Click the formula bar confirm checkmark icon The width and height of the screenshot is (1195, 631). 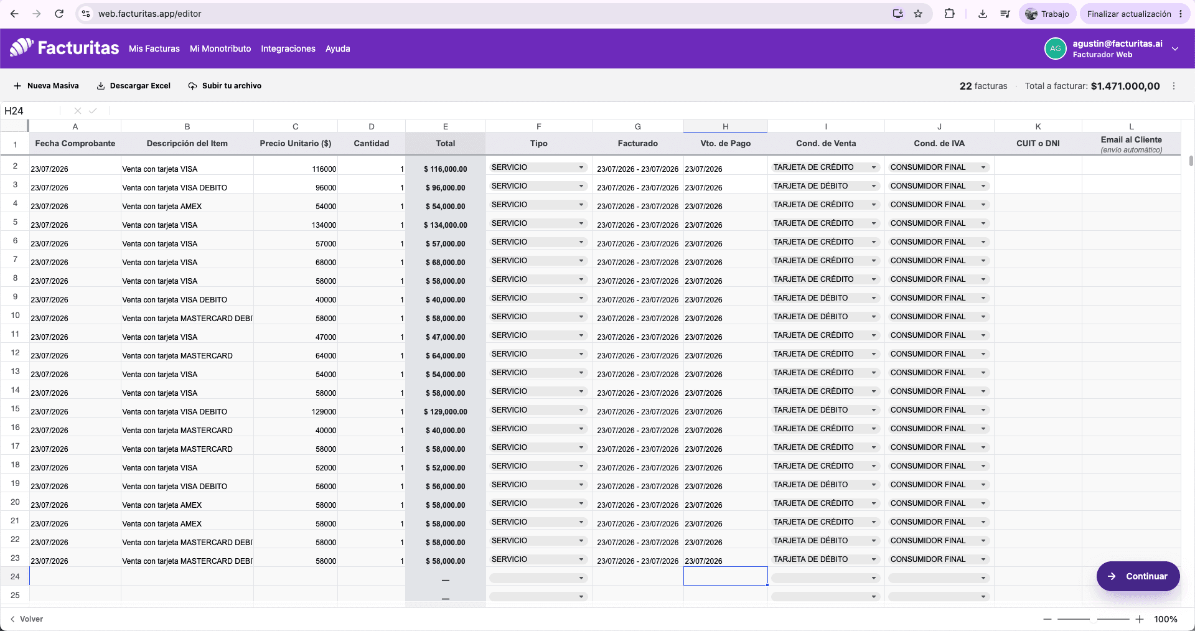point(93,111)
